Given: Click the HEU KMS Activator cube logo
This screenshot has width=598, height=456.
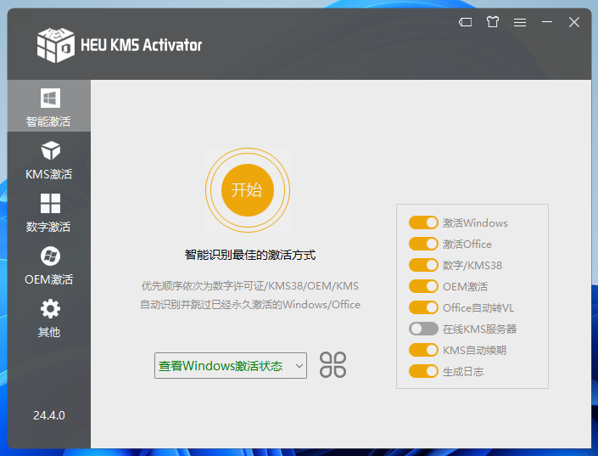Looking at the screenshot, I should pyautogui.click(x=56, y=45).
